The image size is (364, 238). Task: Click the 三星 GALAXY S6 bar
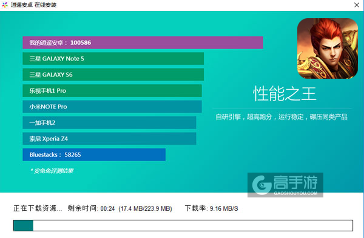113,74
